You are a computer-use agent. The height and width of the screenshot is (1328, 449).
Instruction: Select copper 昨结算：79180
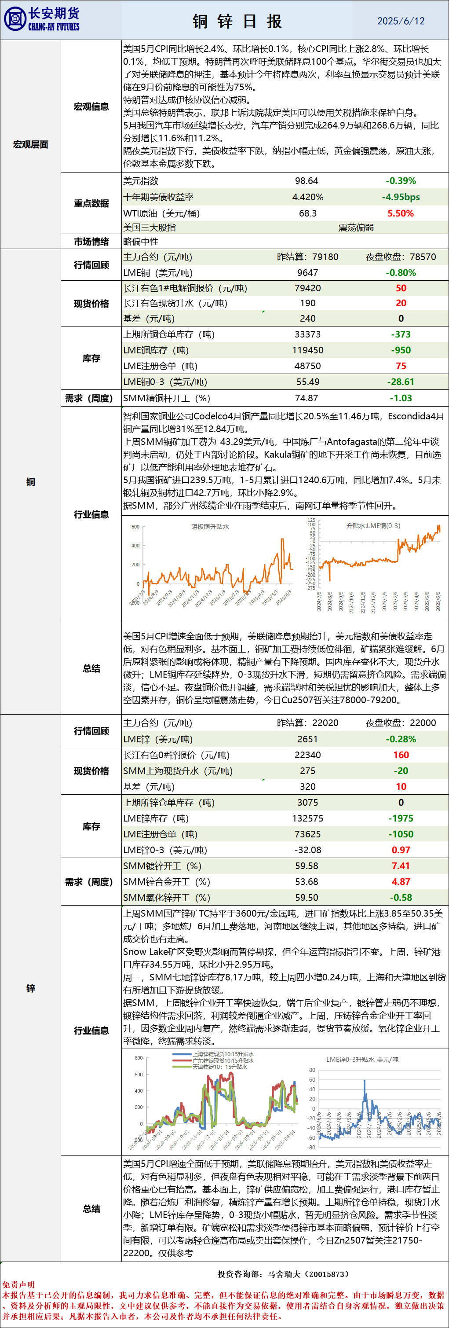point(308,257)
